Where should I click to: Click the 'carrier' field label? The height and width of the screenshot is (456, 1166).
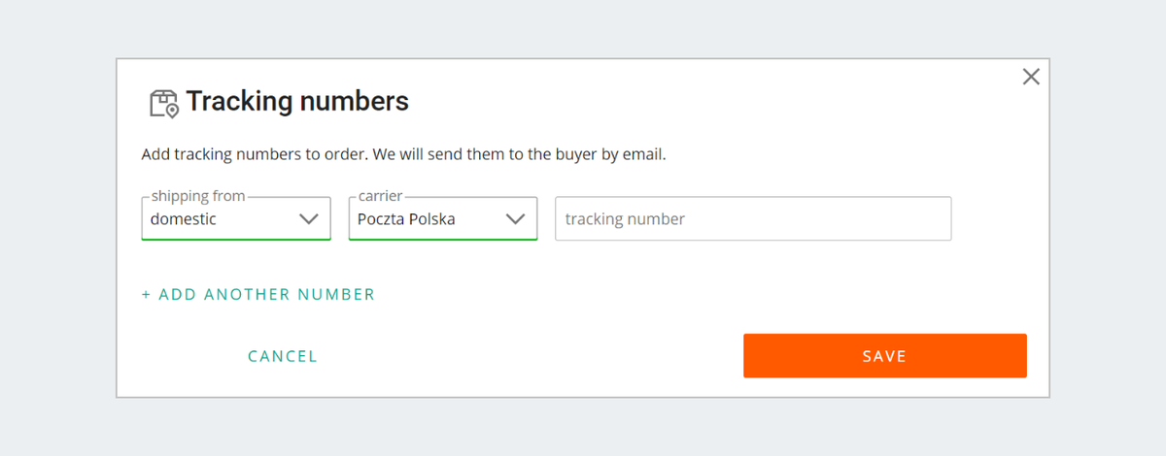(380, 197)
